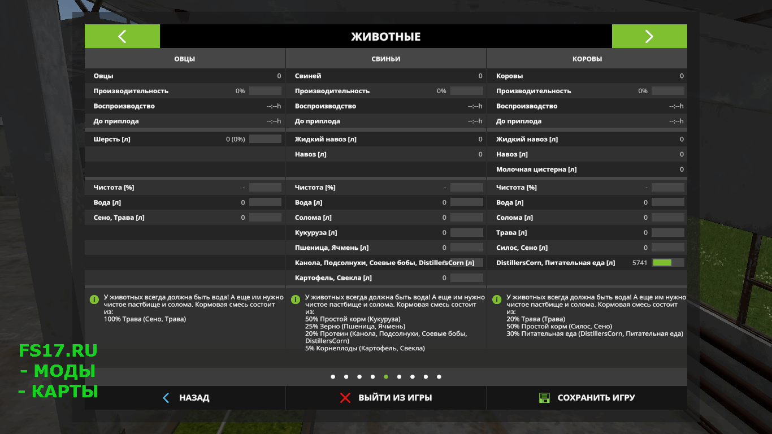
Task: Select second page indicator dot
Action: pyautogui.click(x=346, y=376)
